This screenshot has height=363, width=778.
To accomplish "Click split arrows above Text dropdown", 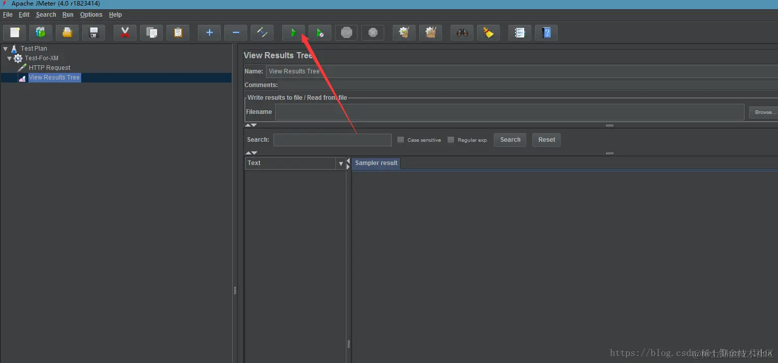I will (251, 152).
